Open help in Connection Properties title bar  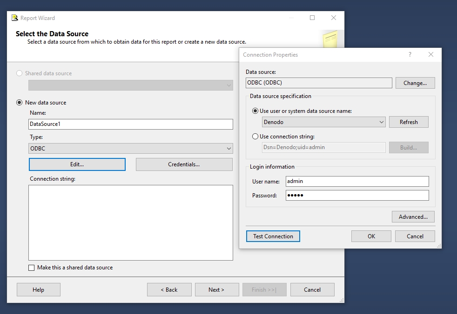tap(410, 54)
